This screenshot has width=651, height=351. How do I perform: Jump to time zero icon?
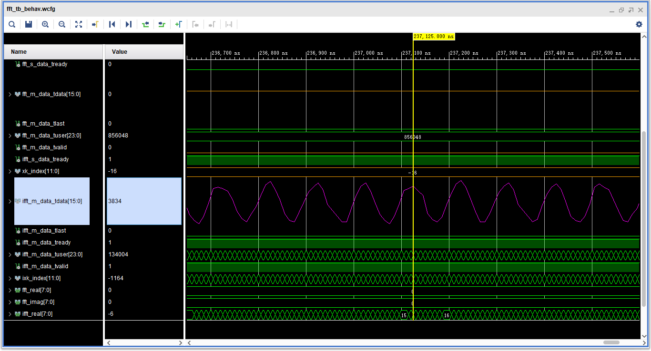[112, 24]
